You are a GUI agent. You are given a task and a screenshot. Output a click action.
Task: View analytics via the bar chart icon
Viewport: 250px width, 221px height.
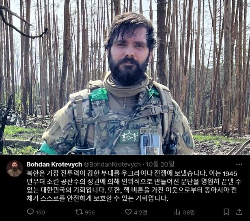click(177, 212)
